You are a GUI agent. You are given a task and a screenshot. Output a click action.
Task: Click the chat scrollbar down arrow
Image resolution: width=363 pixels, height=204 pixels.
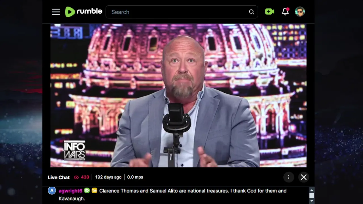tap(312, 201)
